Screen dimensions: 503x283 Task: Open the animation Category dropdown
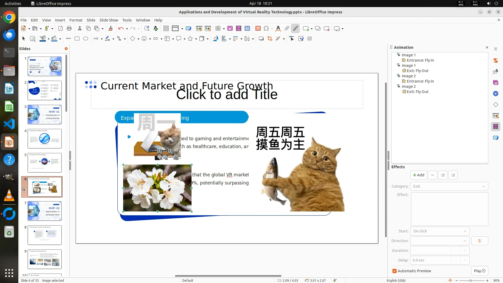point(449,186)
